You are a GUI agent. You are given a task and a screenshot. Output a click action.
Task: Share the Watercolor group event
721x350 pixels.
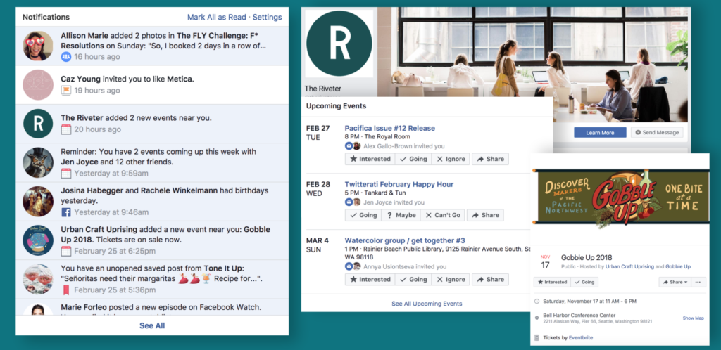tap(490, 279)
